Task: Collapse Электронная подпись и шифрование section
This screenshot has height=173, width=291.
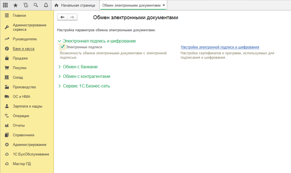Action: coord(60,41)
